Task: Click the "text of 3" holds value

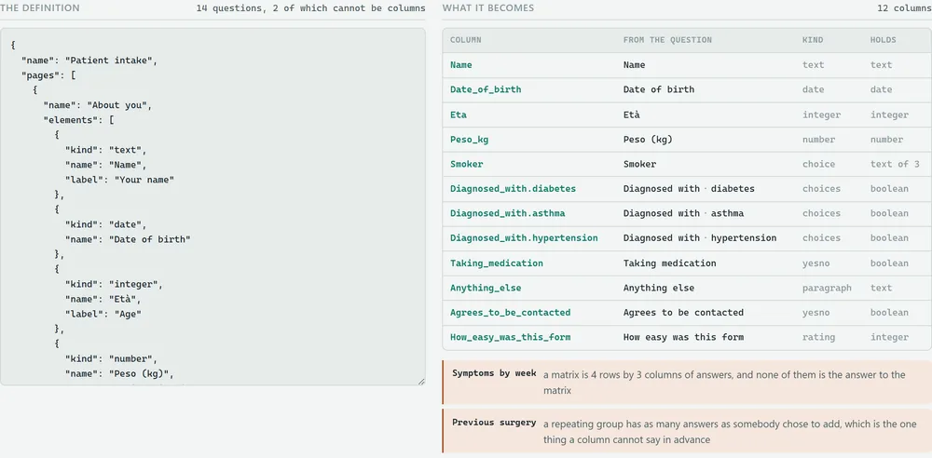Action: tap(895, 164)
